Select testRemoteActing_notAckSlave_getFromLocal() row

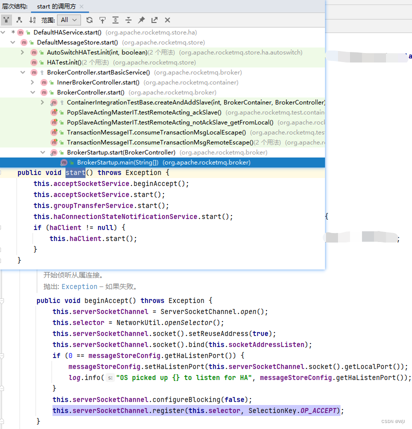(162, 122)
